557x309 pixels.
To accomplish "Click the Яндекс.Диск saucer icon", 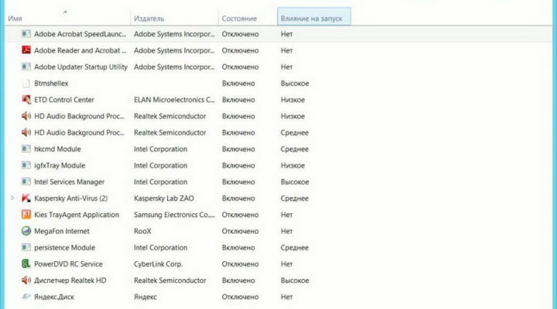I will (26, 296).
